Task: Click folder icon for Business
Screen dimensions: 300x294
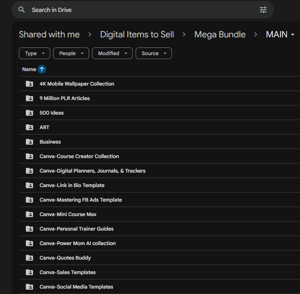Action: click(x=29, y=142)
